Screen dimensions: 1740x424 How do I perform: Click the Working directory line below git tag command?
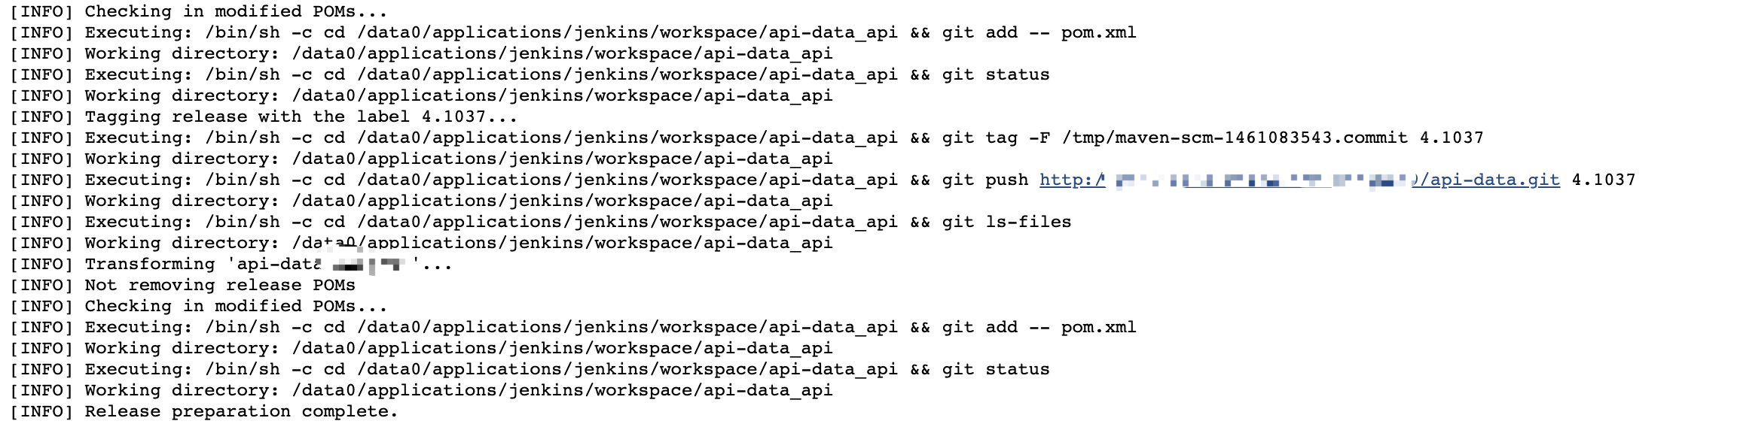458,159
